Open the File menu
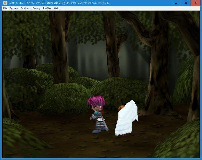 point(5,8)
